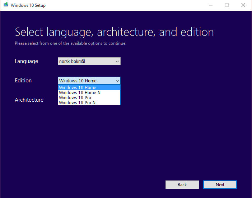
Task: Click the Architecture label
Action: 29,100
